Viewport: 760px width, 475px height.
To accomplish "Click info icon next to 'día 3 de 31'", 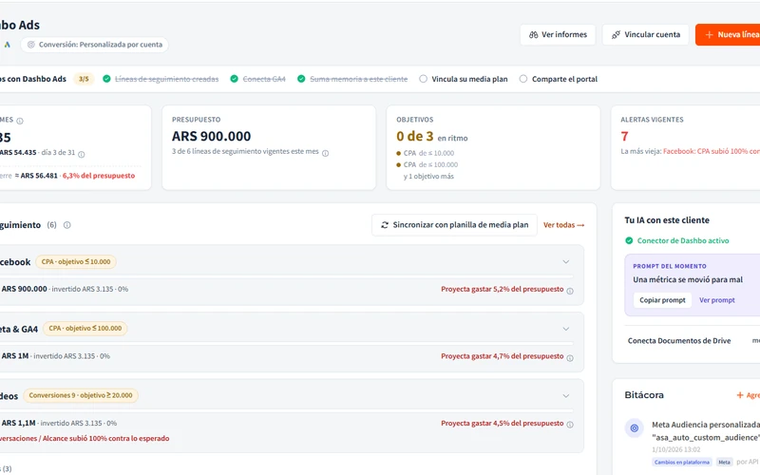I will pos(82,154).
